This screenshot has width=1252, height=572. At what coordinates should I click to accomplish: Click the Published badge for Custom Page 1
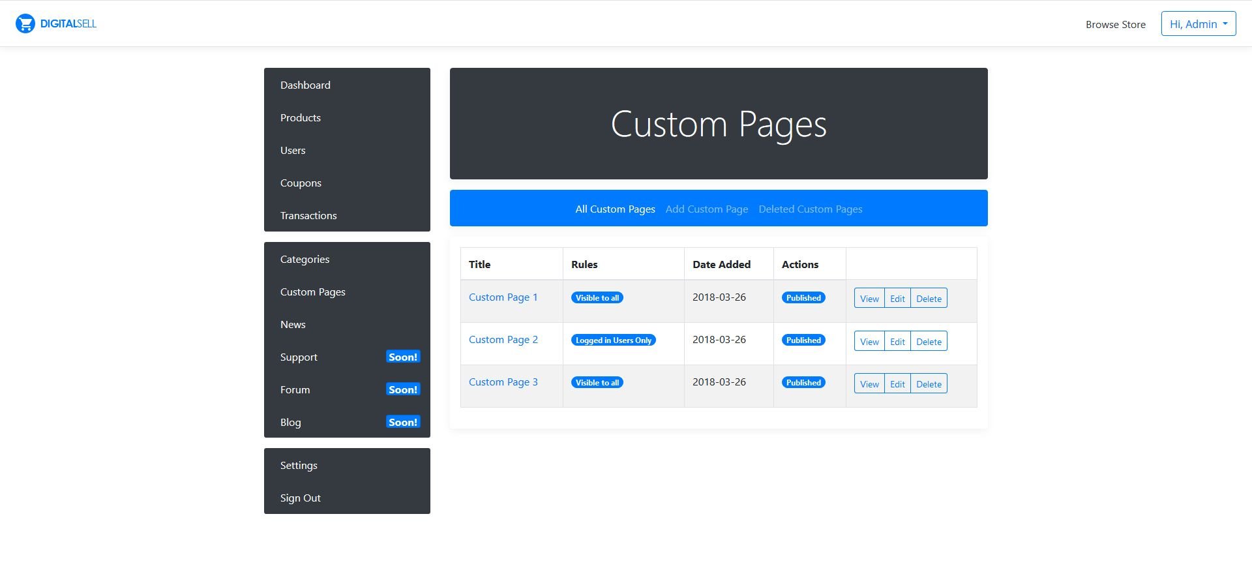pos(803,297)
